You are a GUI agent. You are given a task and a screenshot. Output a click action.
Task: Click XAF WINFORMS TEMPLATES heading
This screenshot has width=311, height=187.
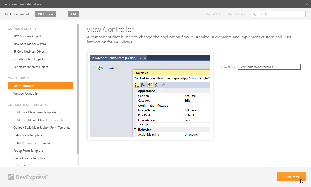coord(28,105)
